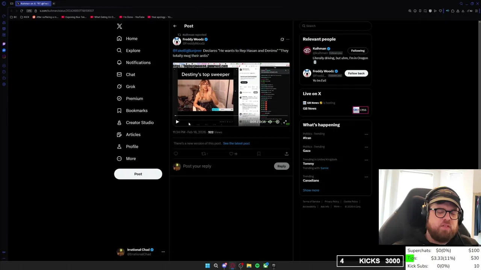Click the X logo in sidebar
This screenshot has width=481, height=270.
click(119, 26)
